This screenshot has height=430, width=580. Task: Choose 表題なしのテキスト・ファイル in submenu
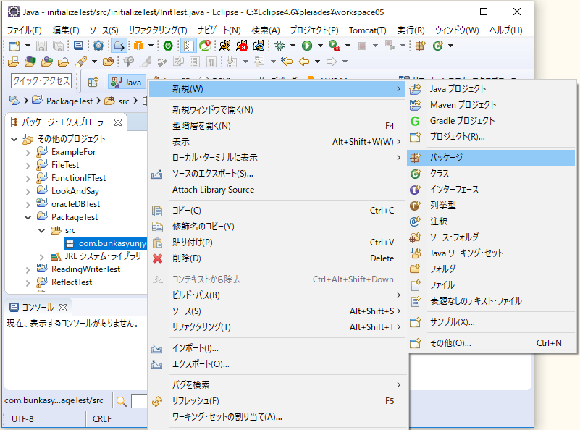[491, 301]
